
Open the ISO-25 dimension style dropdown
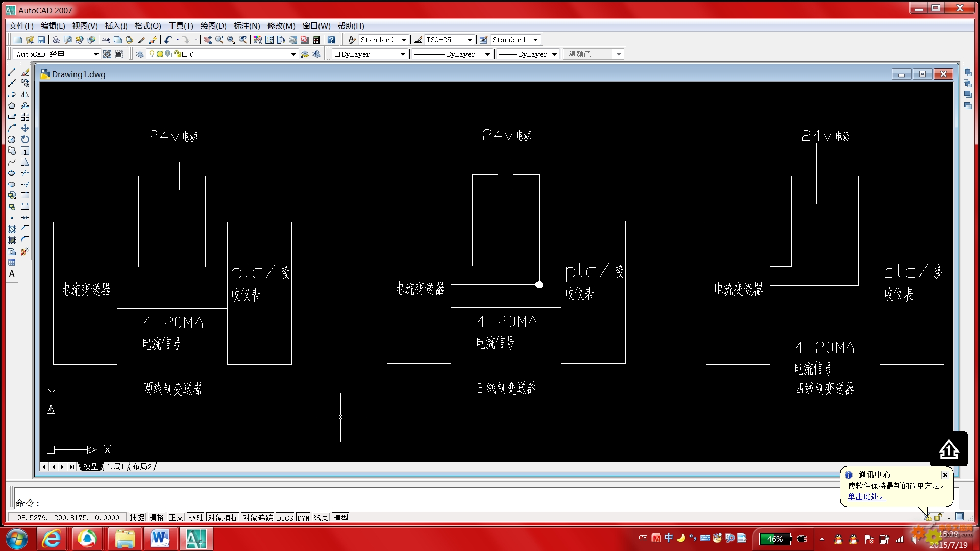click(x=470, y=40)
